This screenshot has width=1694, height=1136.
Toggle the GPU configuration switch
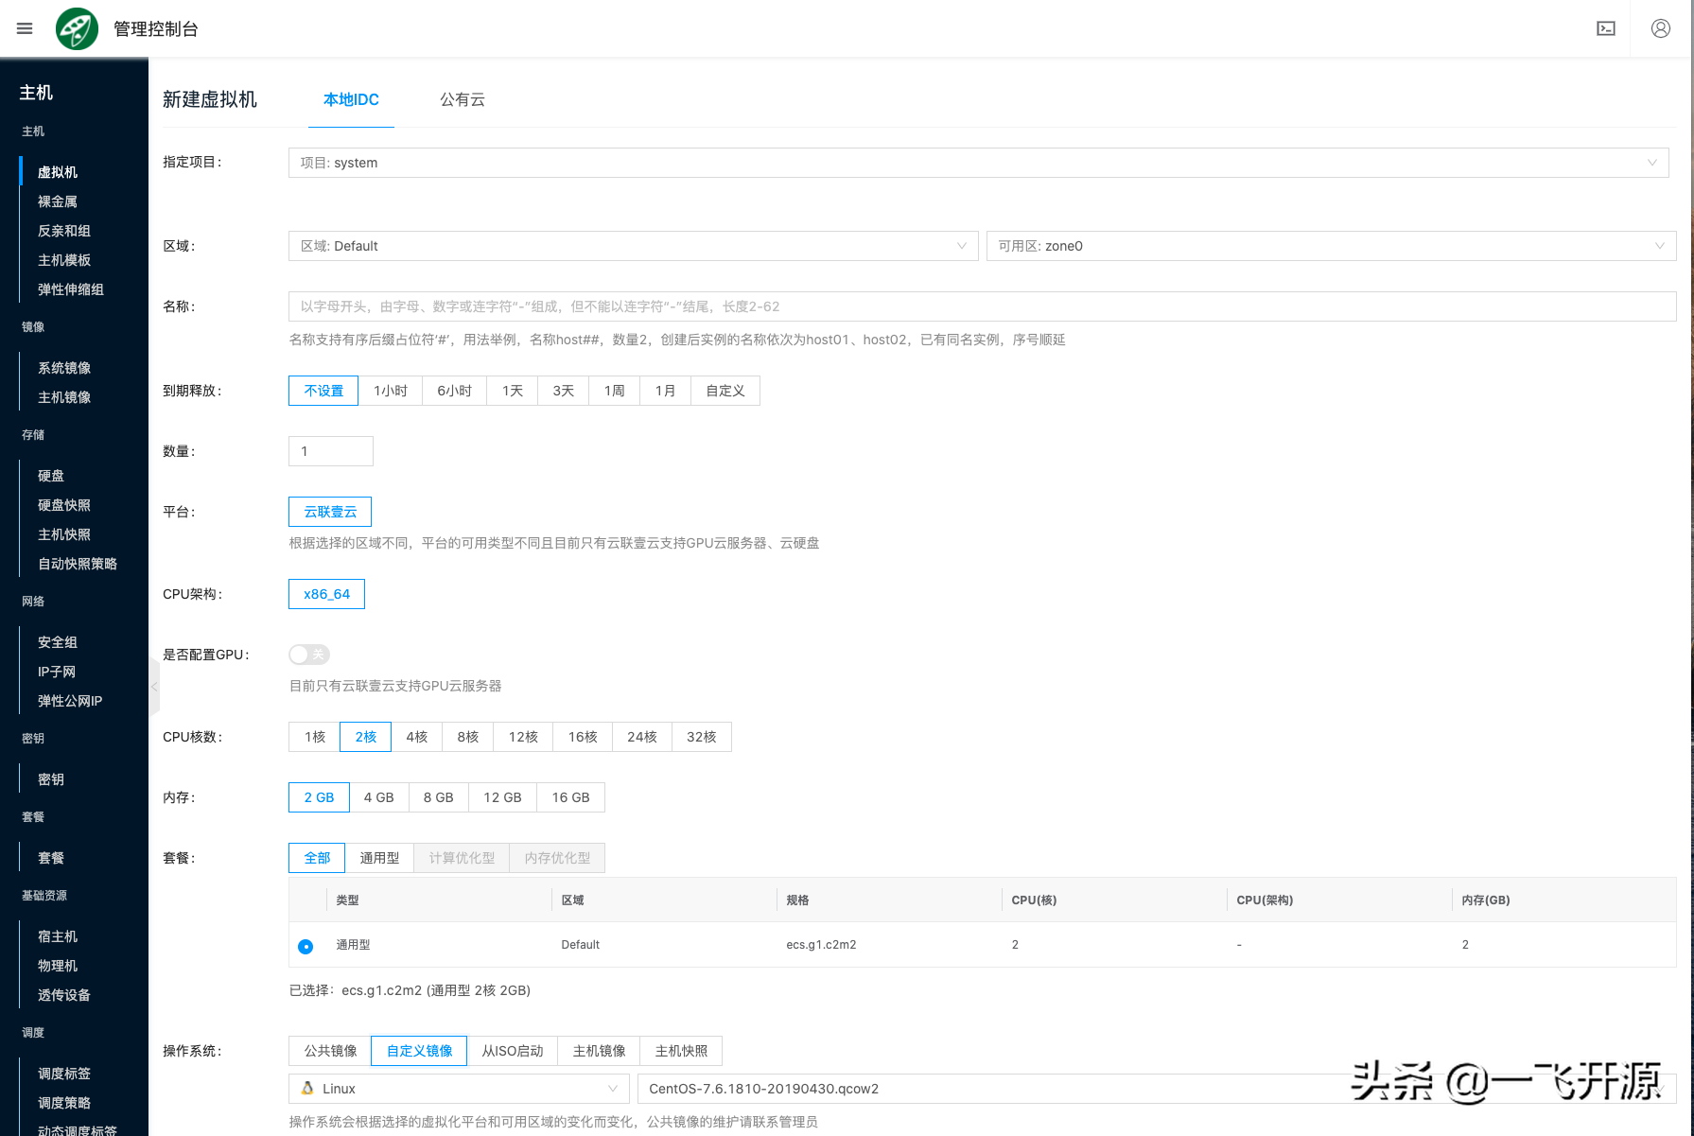(309, 655)
